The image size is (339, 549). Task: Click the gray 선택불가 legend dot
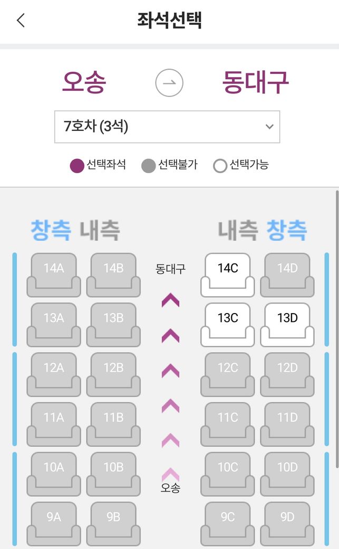149,165
